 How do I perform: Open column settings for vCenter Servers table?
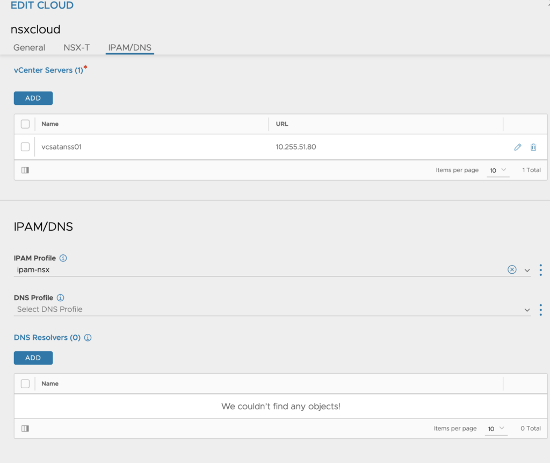click(x=25, y=170)
